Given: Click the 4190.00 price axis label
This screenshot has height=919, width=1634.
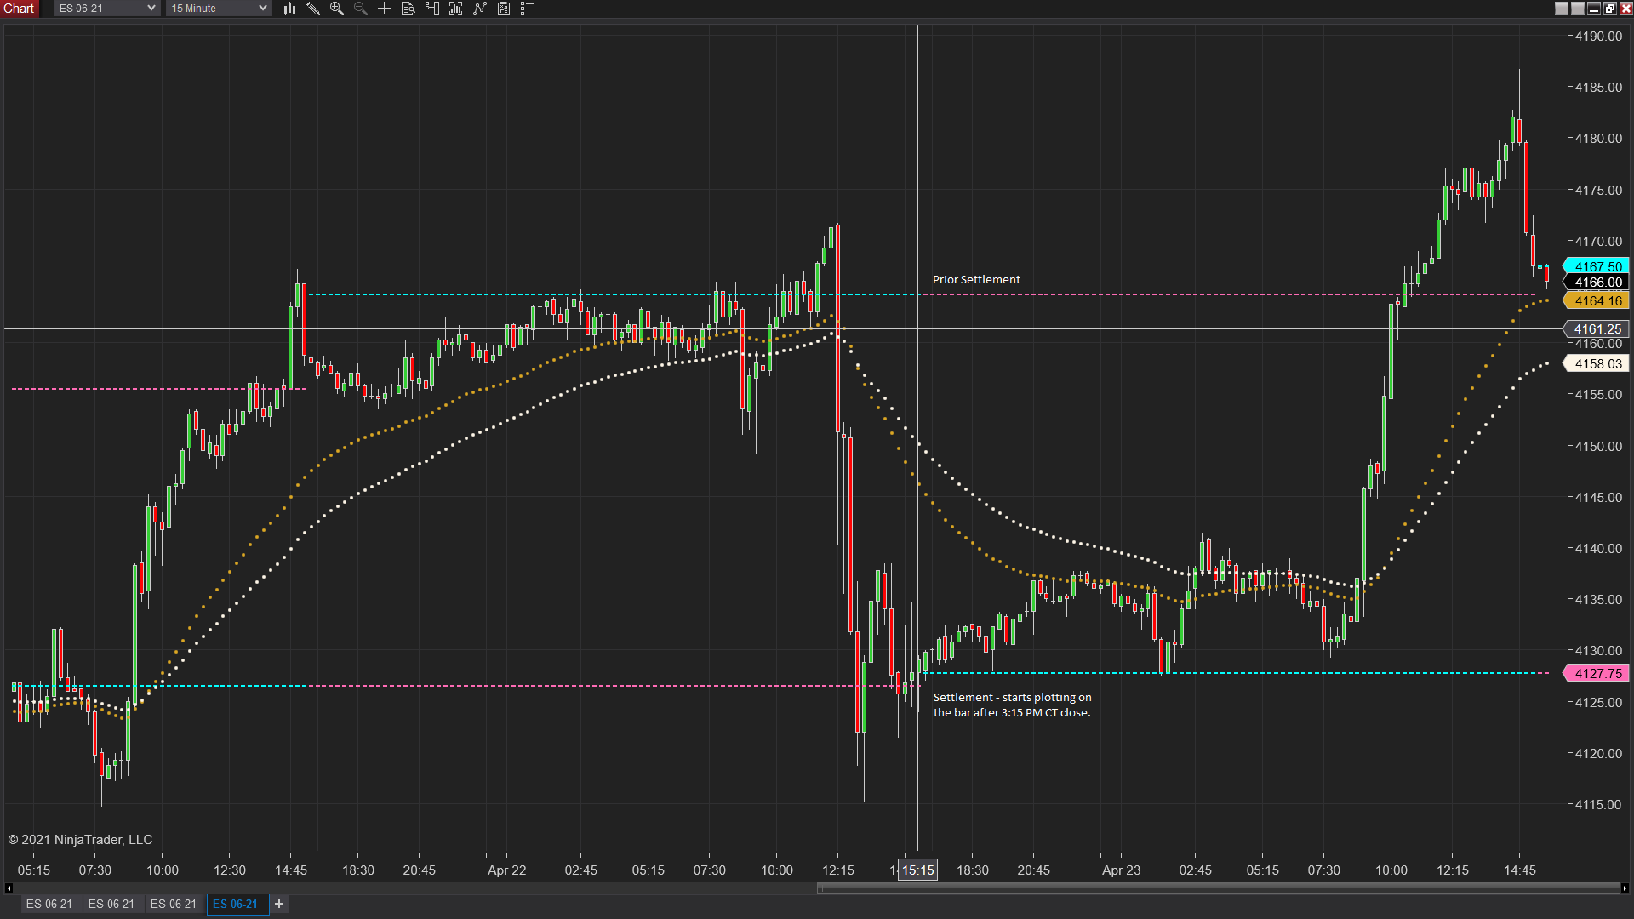Looking at the screenshot, I should tap(1598, 37).
